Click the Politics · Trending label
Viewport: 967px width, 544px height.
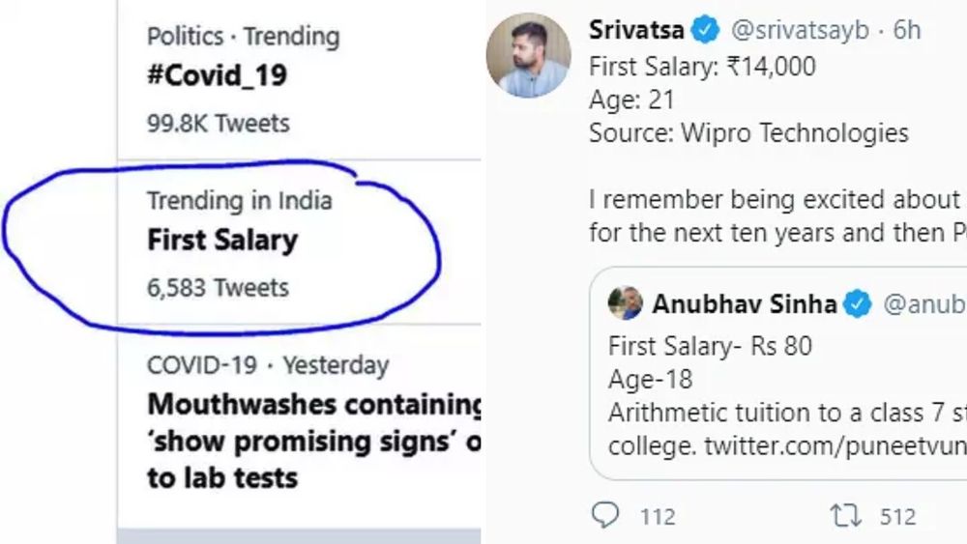pos(243,37)
